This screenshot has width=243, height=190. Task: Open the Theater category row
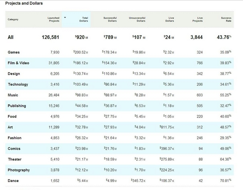[119, 159]
